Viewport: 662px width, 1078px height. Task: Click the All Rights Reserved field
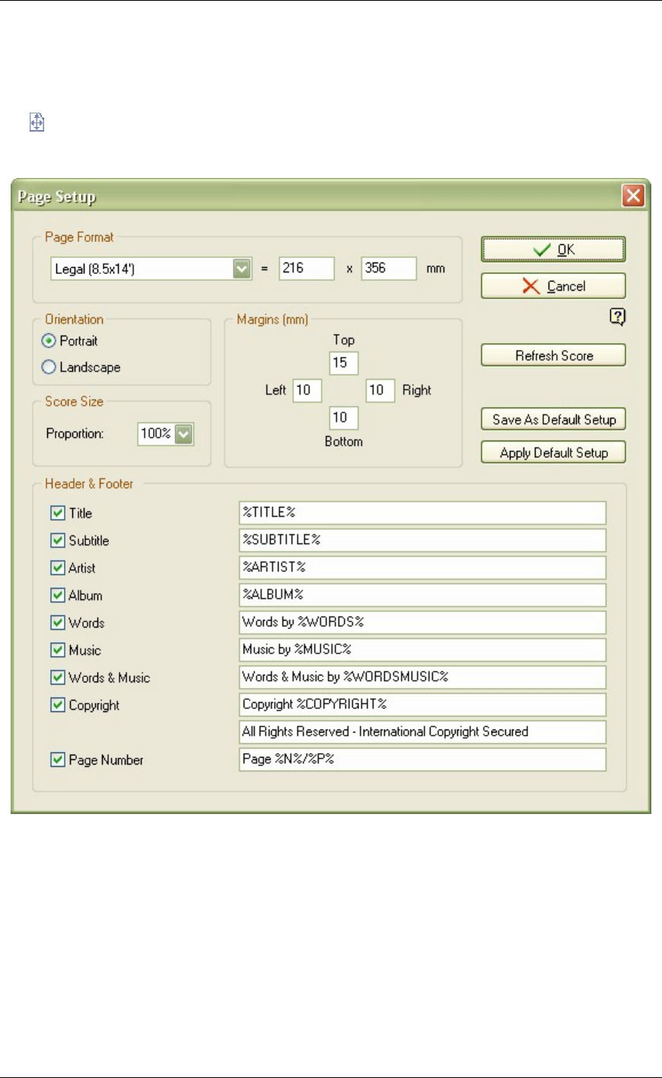point(422,732)
